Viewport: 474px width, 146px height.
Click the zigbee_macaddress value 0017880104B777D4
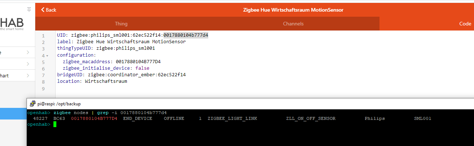coord(138,62)
